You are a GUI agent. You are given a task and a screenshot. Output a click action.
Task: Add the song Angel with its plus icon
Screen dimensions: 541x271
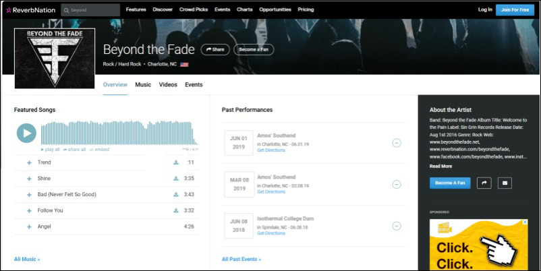click(x=29, y=227)
